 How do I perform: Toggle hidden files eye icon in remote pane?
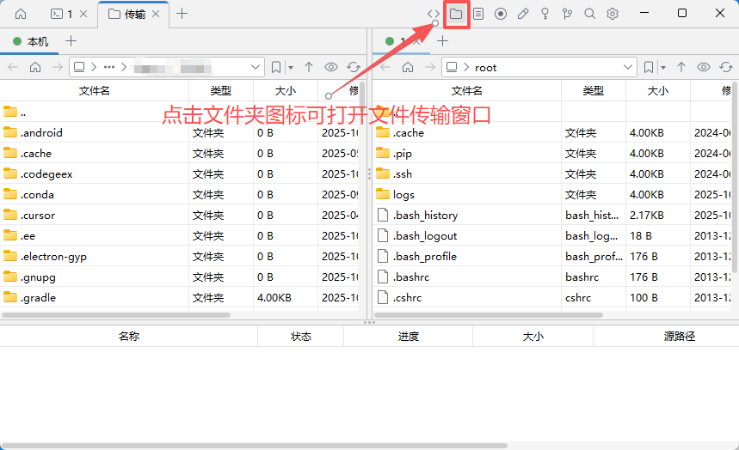tap(704, 67)
